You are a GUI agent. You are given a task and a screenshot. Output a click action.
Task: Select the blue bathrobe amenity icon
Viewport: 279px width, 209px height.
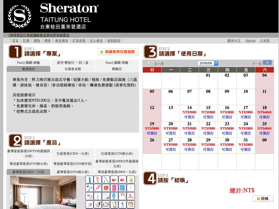114,196
